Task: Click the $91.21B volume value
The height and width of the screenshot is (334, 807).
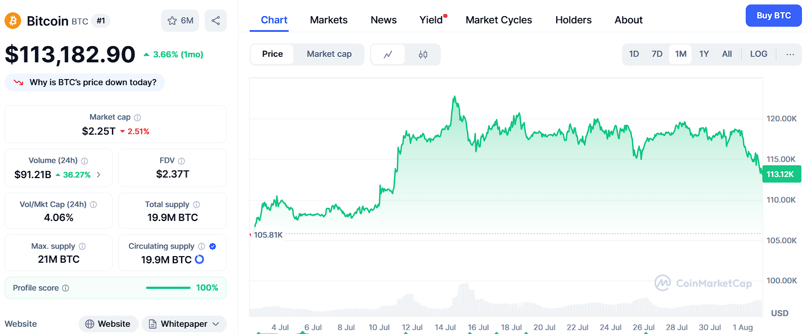Action: tap(33, 175)
